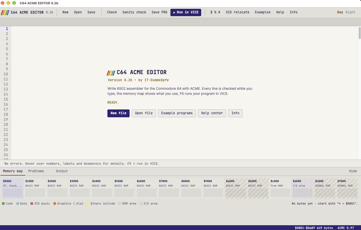The height and width of the screenshot is (230, 361).
Task: Select the $a000 BASIC ROM block
Action: tap(236, 189)
